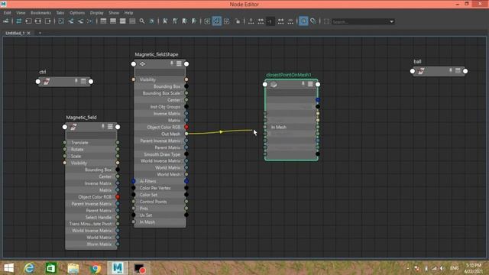Viewport: 489px width, 275px height.
Task: Open the Bookmarks menu
Action: click(x=40, y=13)
